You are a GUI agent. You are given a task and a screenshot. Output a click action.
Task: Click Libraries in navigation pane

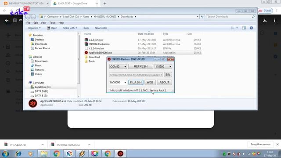[37, 57]
